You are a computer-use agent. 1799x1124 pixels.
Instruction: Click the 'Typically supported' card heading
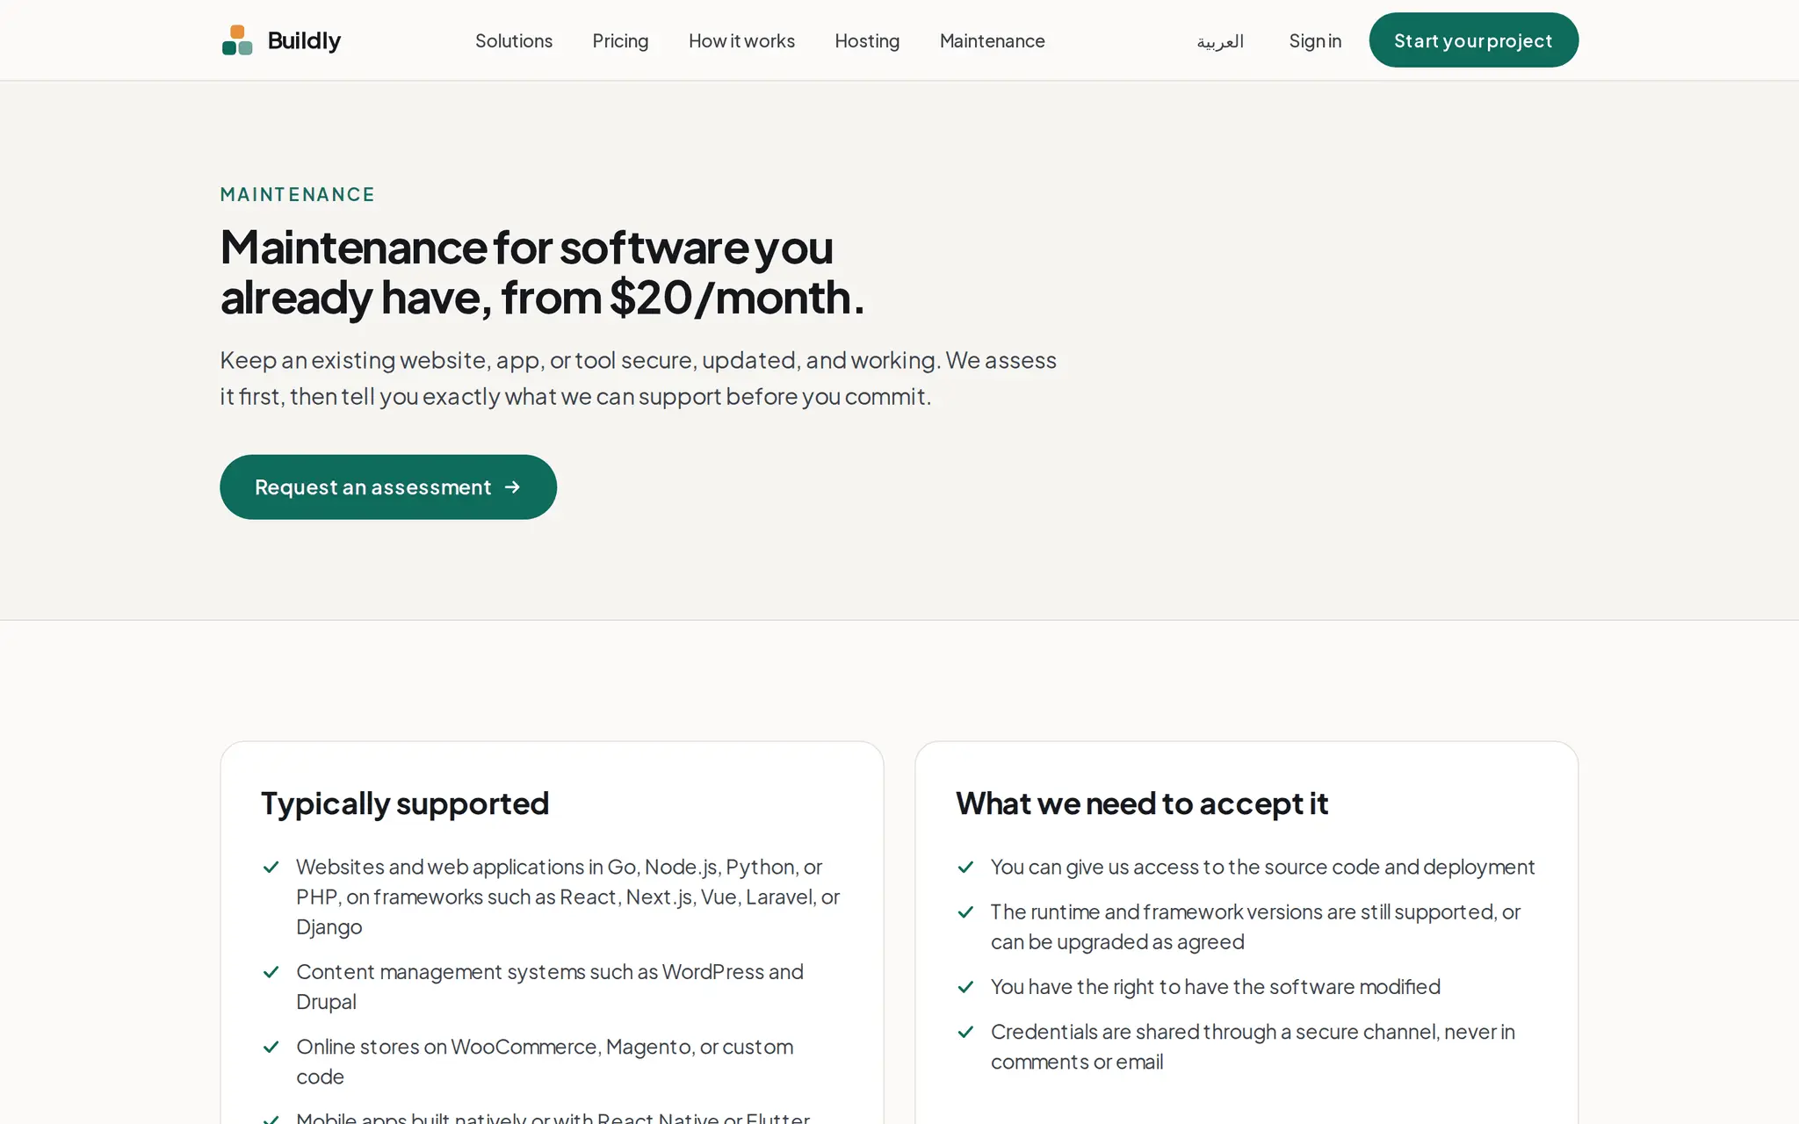[x=405, y=803]
